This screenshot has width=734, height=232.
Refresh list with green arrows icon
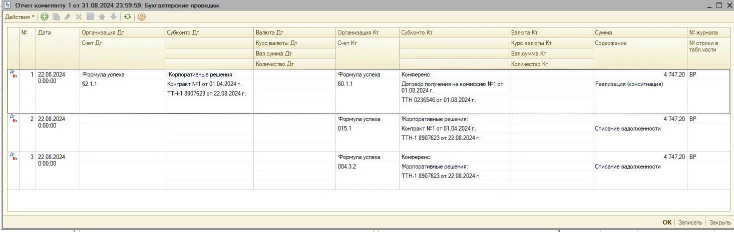pos(128,17)
